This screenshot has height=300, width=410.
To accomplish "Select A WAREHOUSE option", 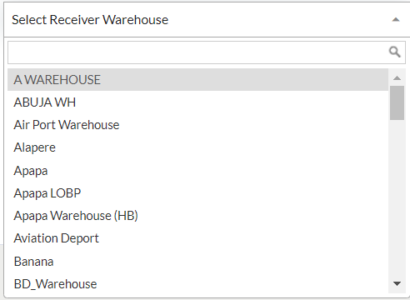I will coord(197,80).
